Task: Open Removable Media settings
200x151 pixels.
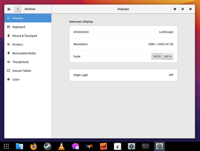Action: [23, 53]
